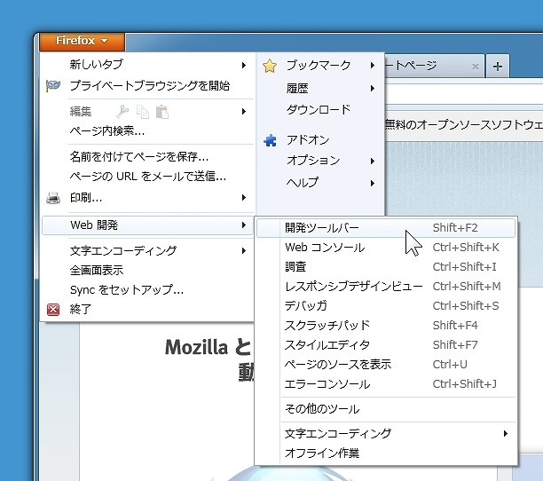Click the Firefox orange menu button
Viewport: 543px width, 481px height.
click(83, 41)
